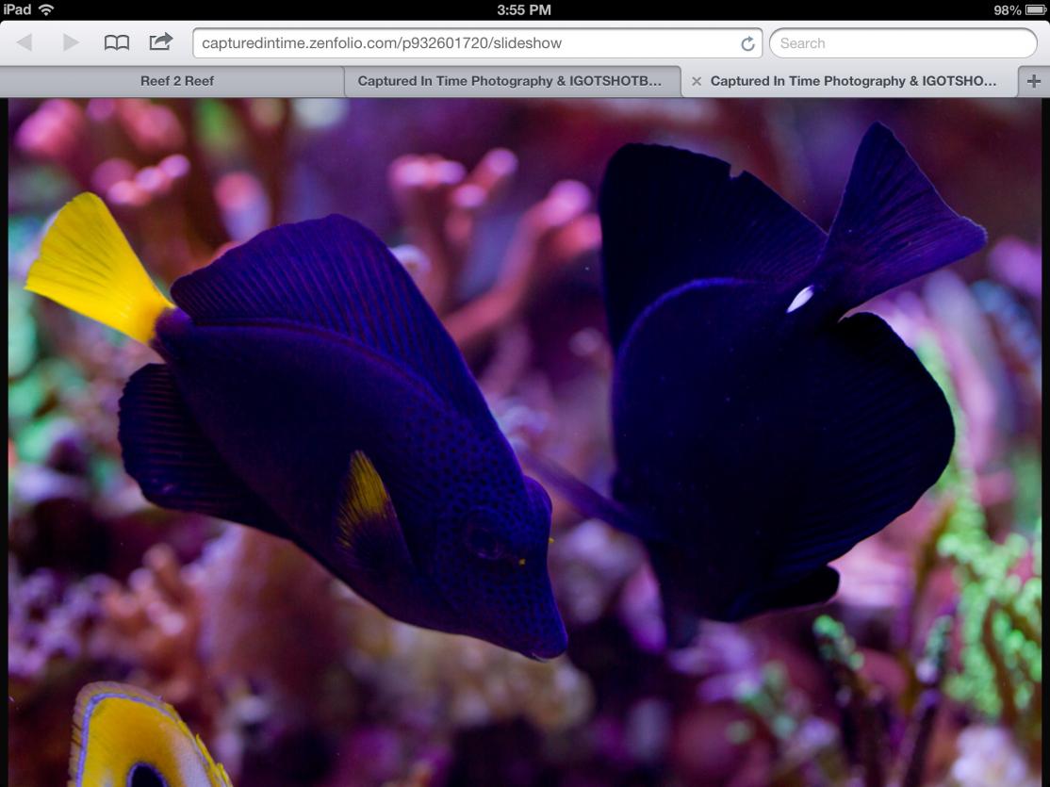Open the Share action icon
Image resolution: width=1050 pixels, height=787 pixels.
(x=161, y=42)
